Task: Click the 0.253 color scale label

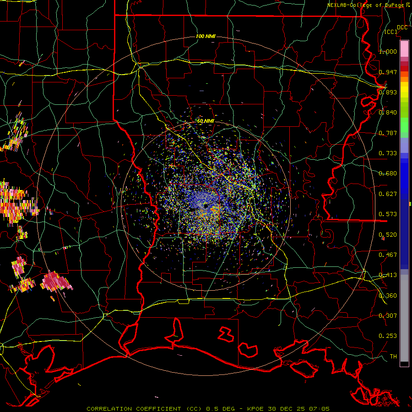Action: tap(388, 336)
